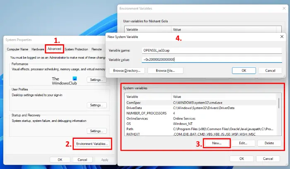Select the NUMBER_OF_PROCESSORS variable row
The image size is (290, 169).
coord(201,113)
